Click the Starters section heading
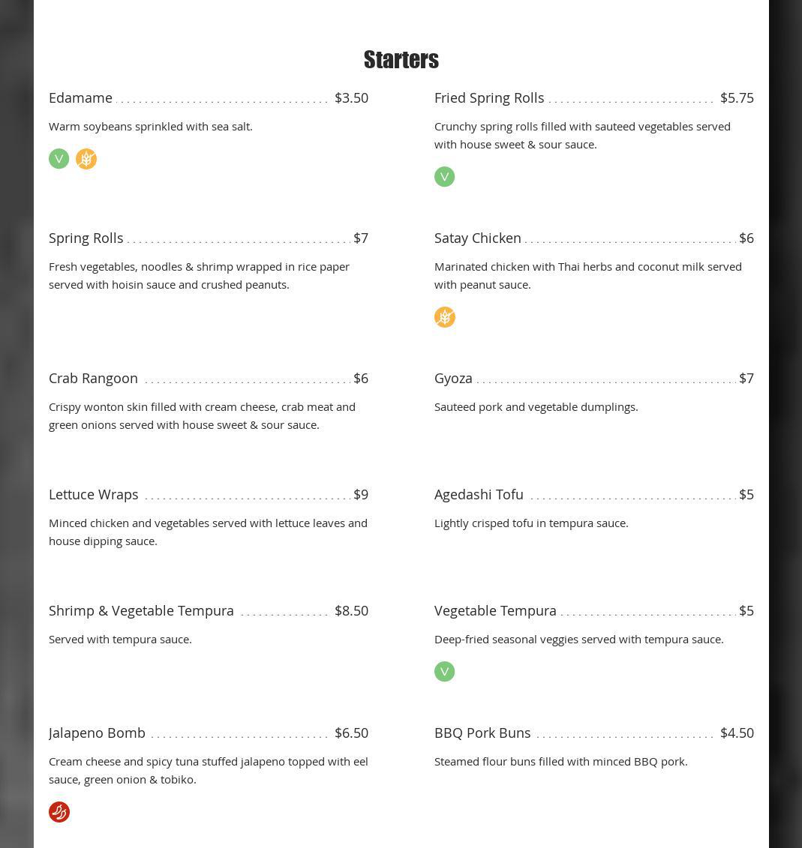This screenshot has width=802, height=848. (x=401, y=60)
